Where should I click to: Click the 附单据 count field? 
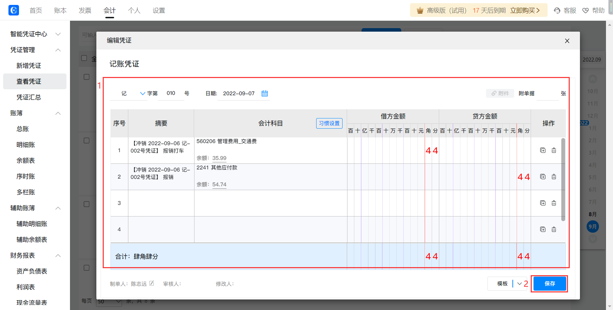point(547,93)
